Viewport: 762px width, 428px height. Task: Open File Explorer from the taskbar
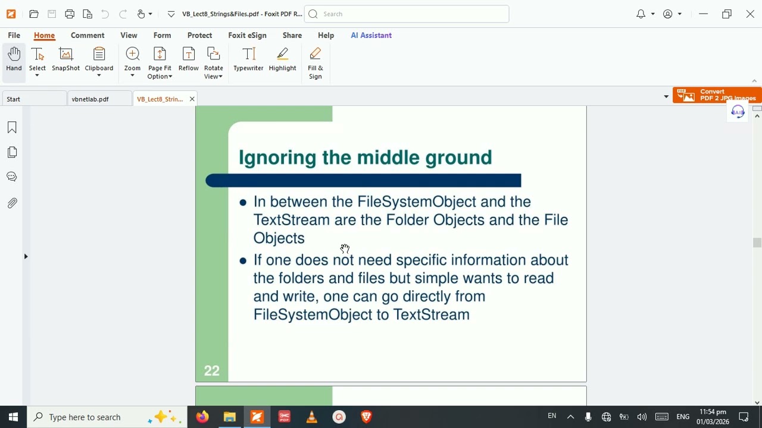click(x=229, y=417)
